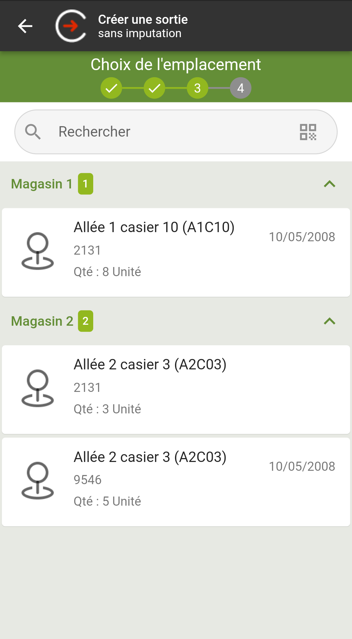Go to first completed step checkmark
Viewport: 352px width, 639px height.
pyautogui.click(x=111, y=88)
